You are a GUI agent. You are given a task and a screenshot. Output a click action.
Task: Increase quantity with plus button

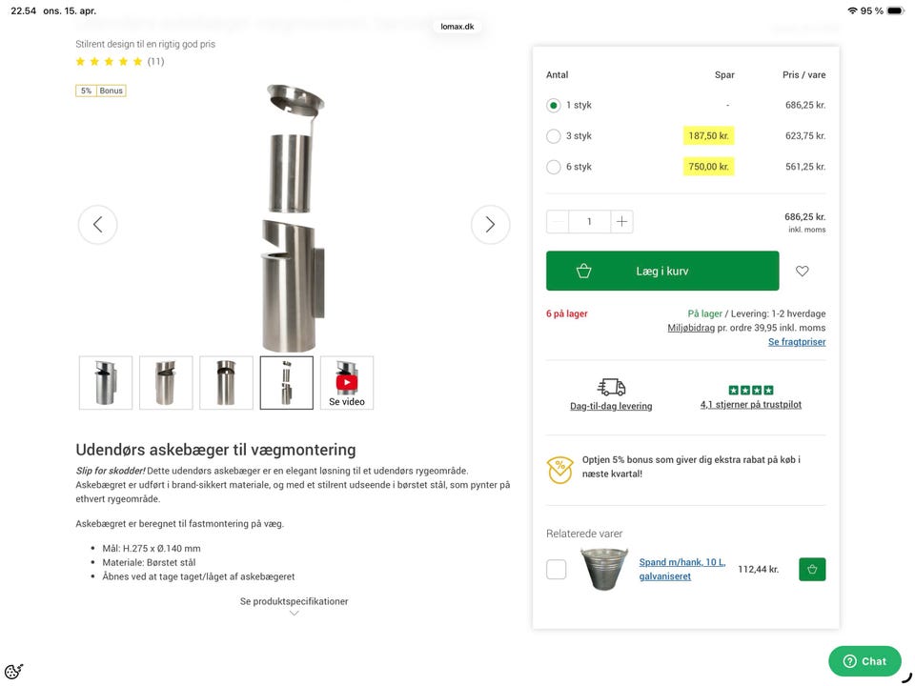(x=621, y=222)
